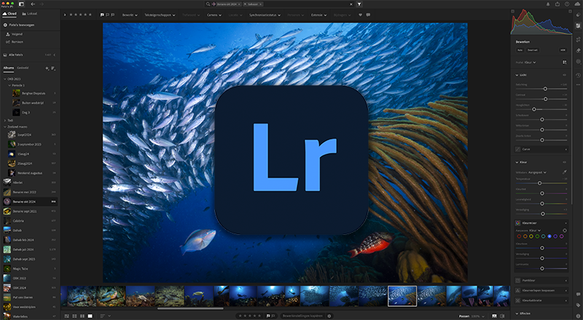Open the notifications bell icon
Screen dimensions: 583x320
548,4
